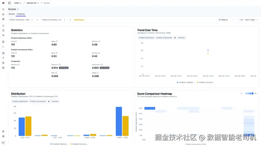Click info icon beside Helpfulness Std Dev
The width and height of the screenshot is (261, 146).
[99, 42]
